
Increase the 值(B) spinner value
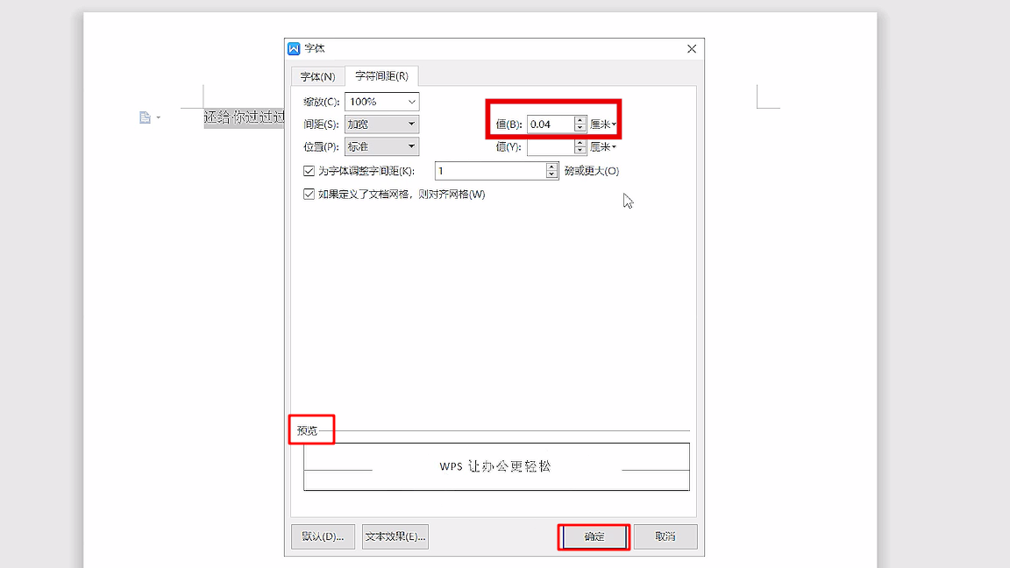[580, 120]
